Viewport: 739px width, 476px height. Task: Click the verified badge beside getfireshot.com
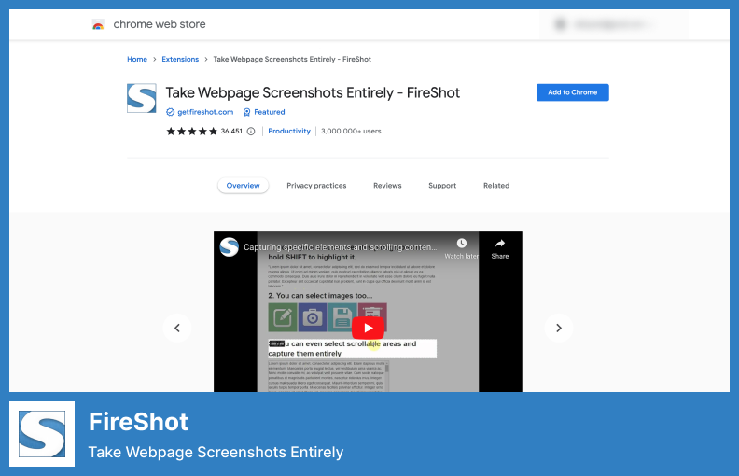click(x=170, y=112)
